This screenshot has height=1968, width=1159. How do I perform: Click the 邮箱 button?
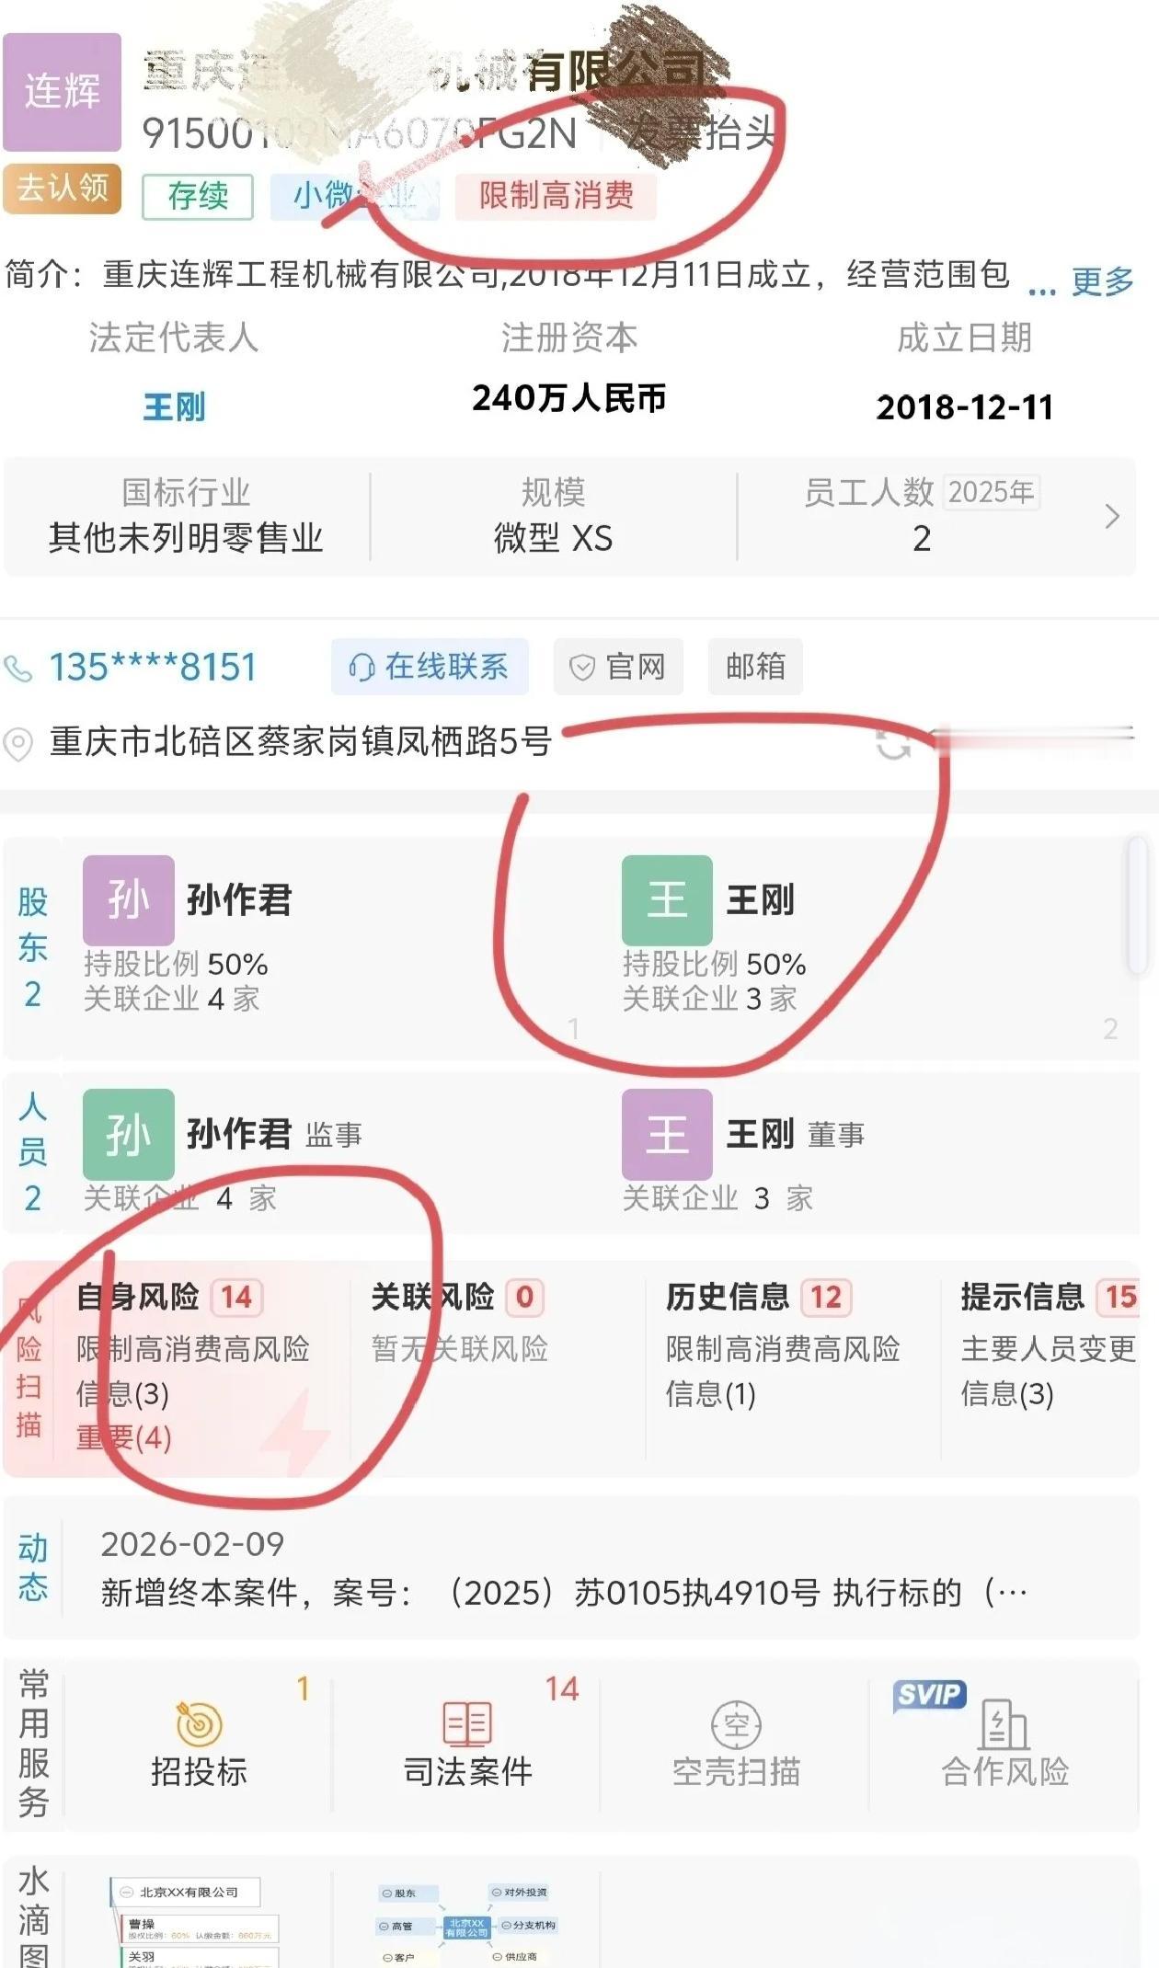pos(755,667)
